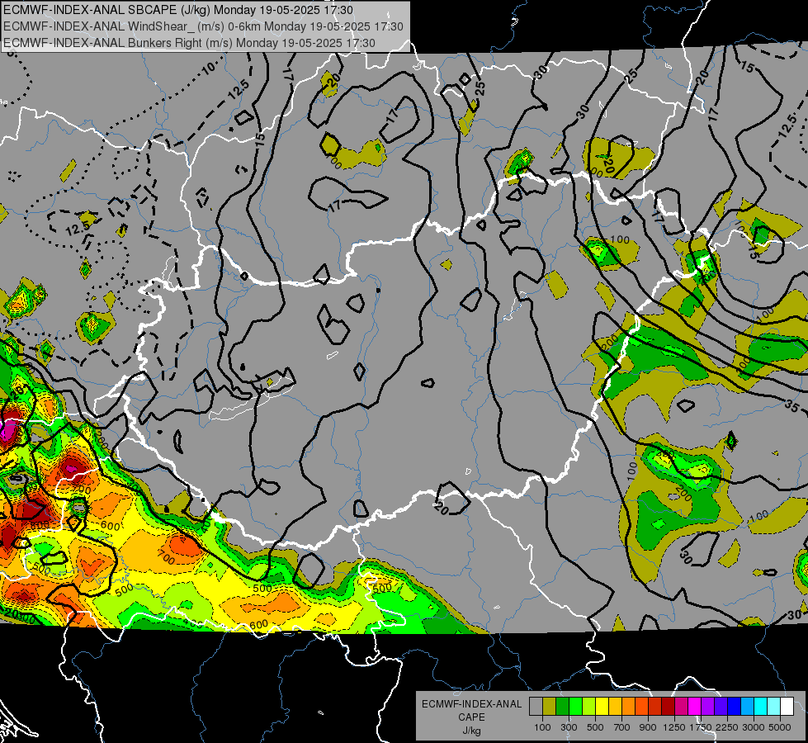
Task: Click the pure blue legend swatch after 2250
Action: pyautogui.click(x=735, y=707)
